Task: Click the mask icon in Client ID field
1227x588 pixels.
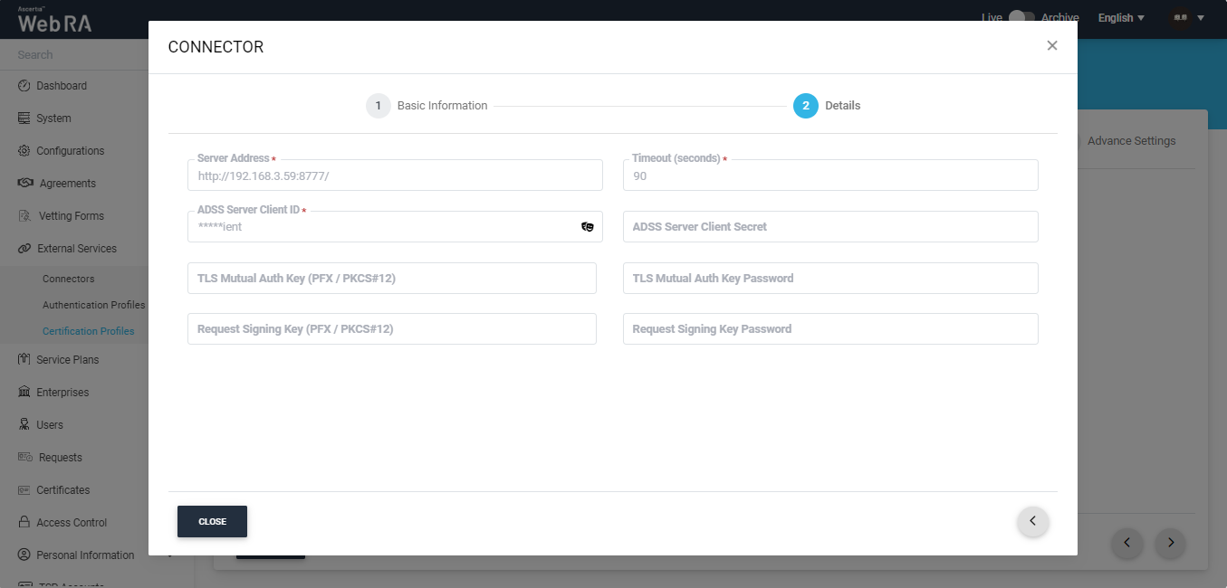Action: [587, 227]
